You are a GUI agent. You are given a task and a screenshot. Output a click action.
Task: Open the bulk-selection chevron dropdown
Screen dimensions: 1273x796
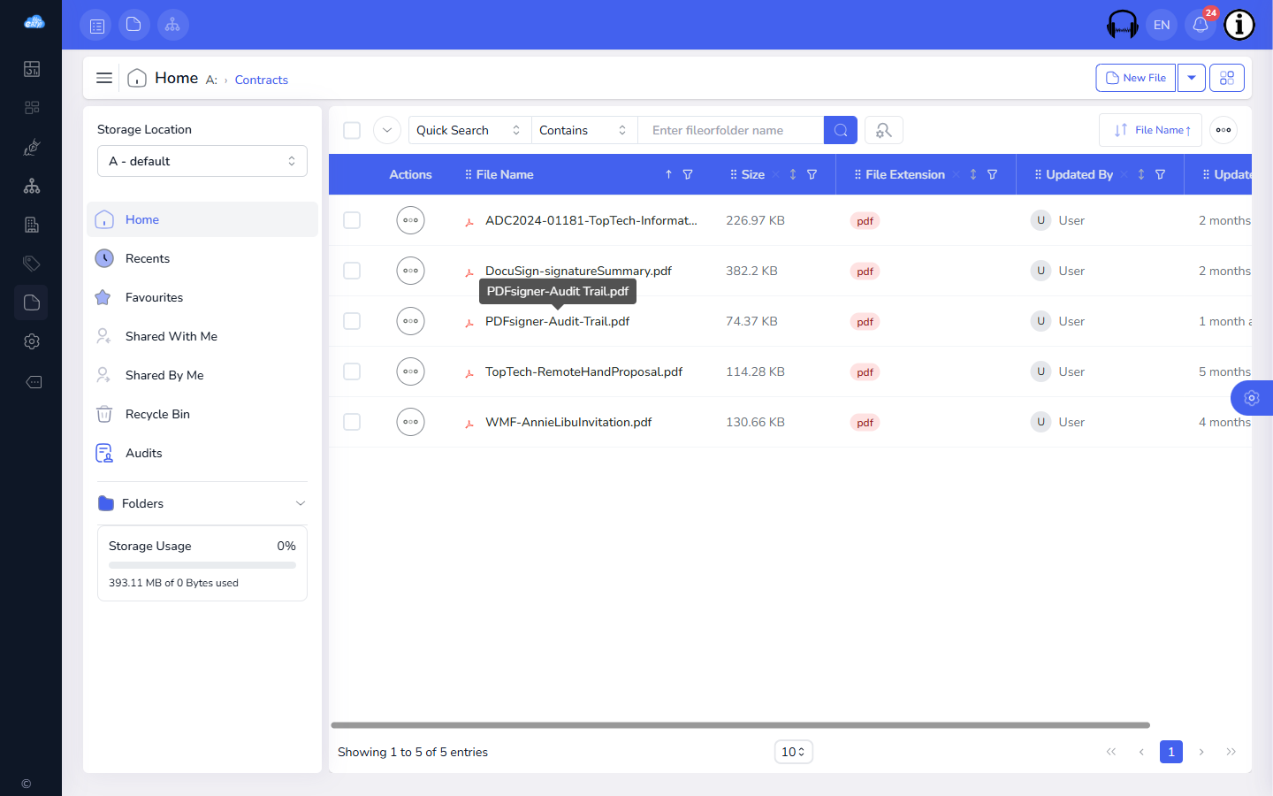[387, 130]
